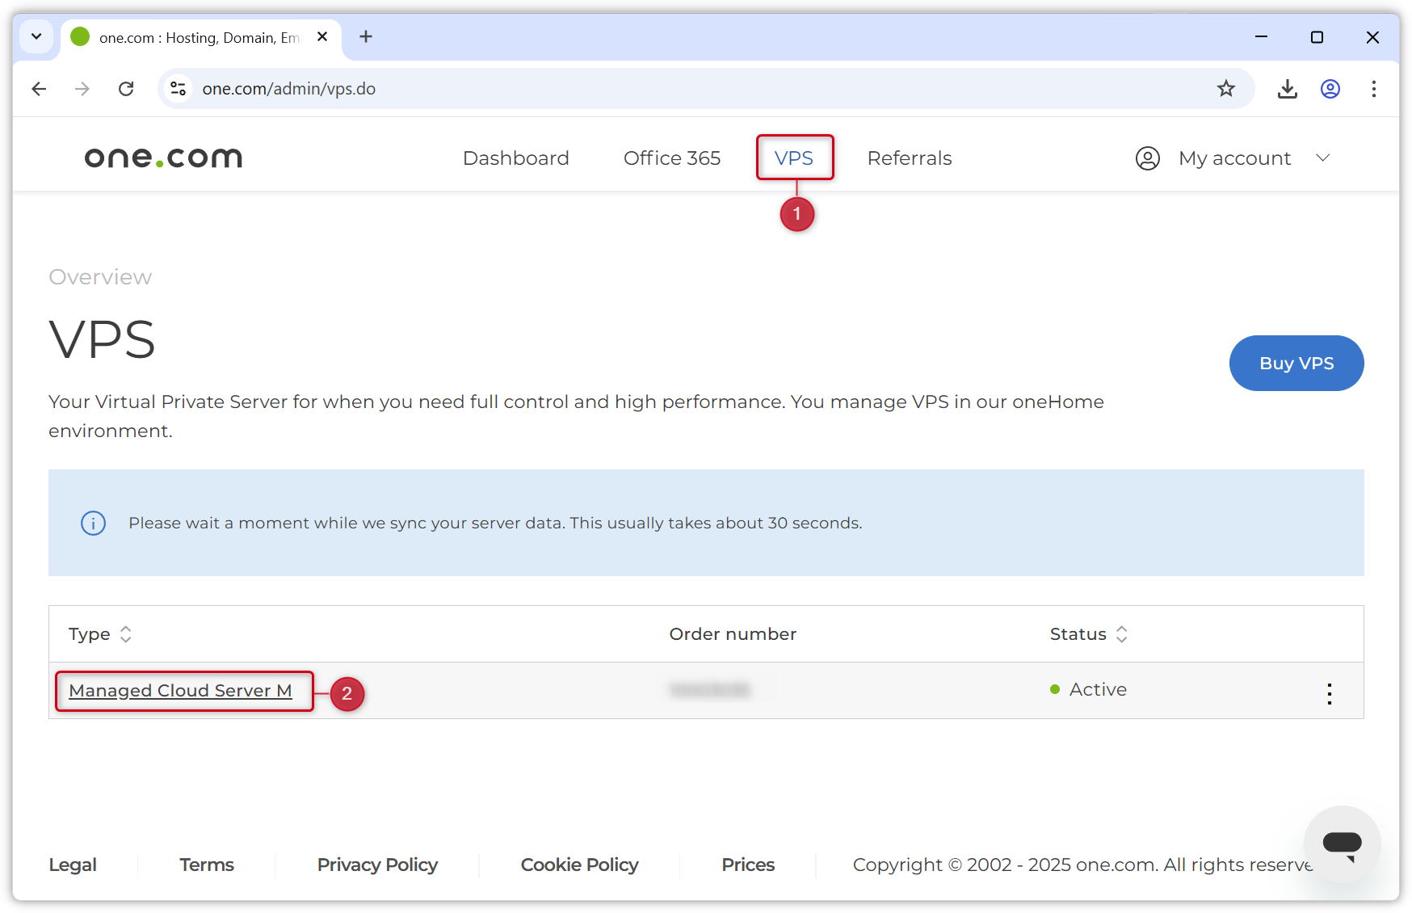The height and width of the screenshot is (913, 1412).
Task: Sort table by Status column
Action: click(1121, 634)
